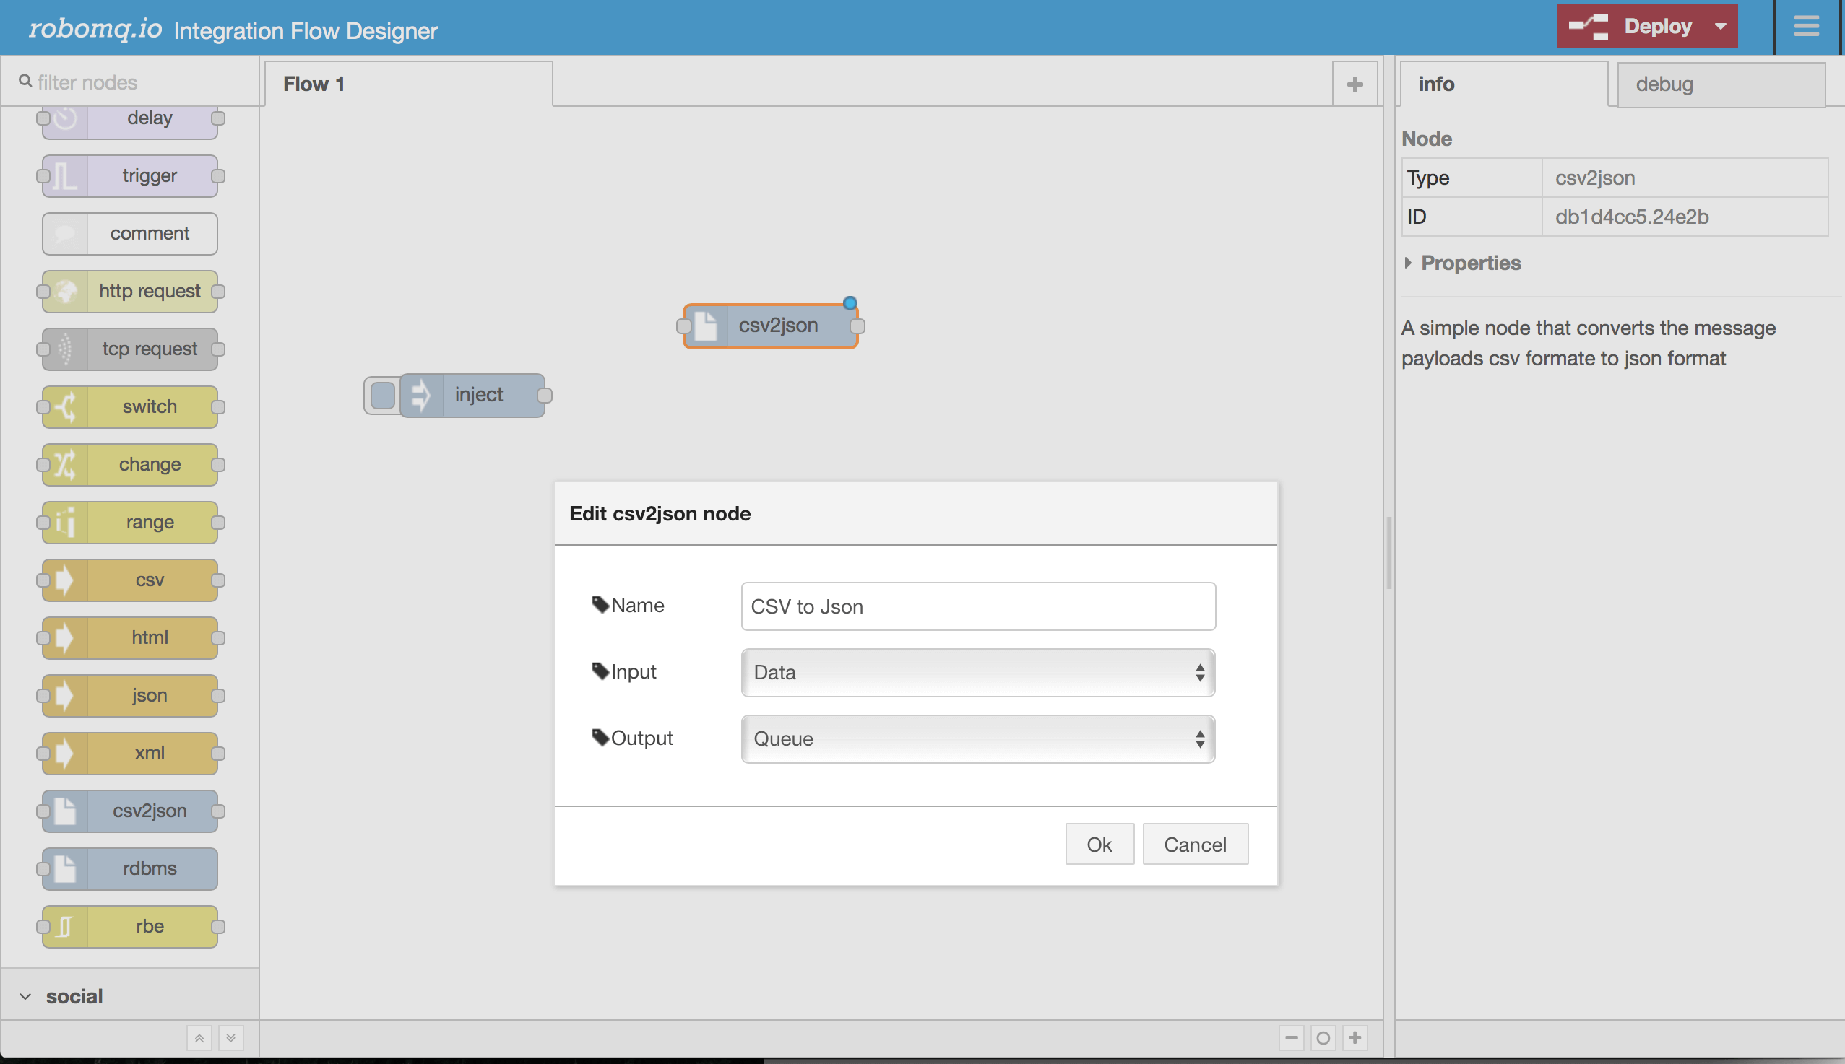The image size is (1845, 1064).
Task: Select the http request palette node
Action: click(130, 291)
